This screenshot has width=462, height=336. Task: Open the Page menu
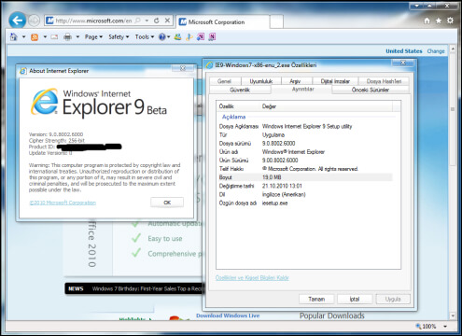93,37
